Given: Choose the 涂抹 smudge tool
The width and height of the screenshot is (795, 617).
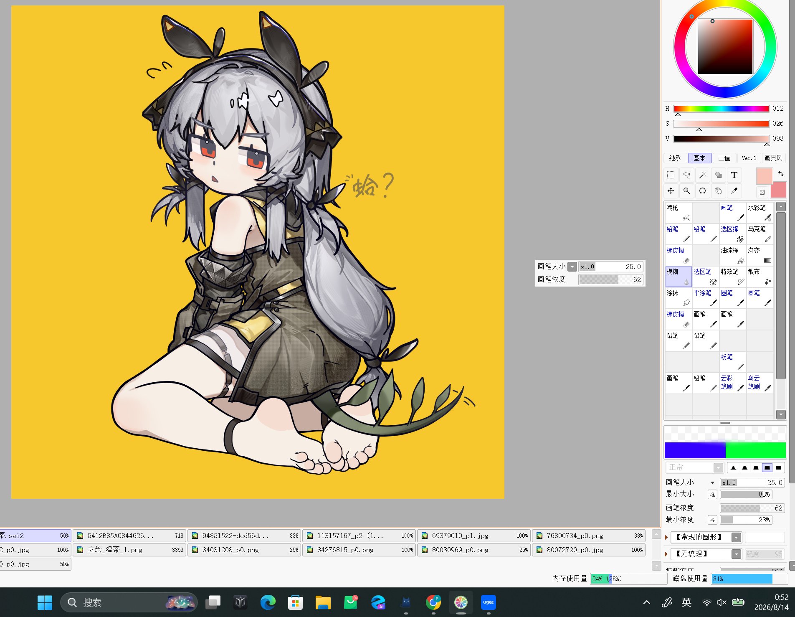Looking at the screenshot, I should click(679, 298).
